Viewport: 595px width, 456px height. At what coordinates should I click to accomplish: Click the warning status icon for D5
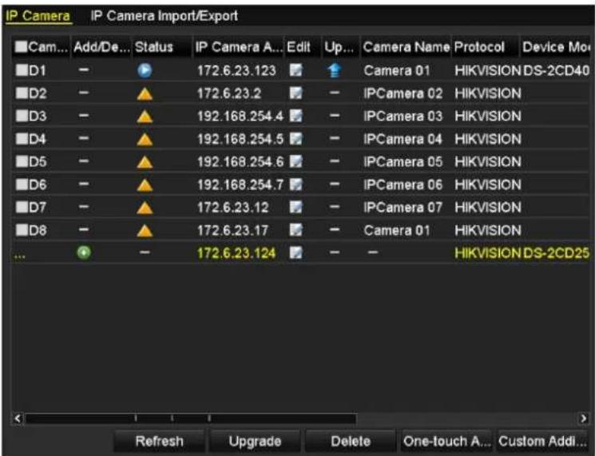pyautogui.click(x=145, y=162)
